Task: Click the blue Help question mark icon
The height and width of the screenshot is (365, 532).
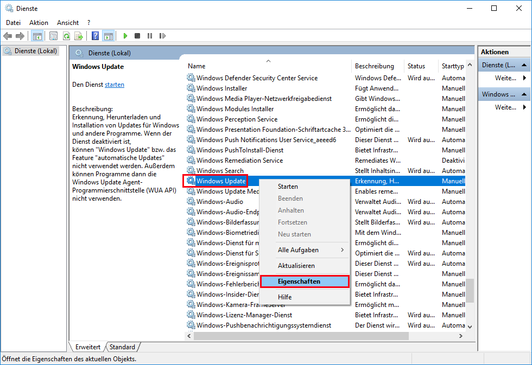Action: tap(95, 36)
